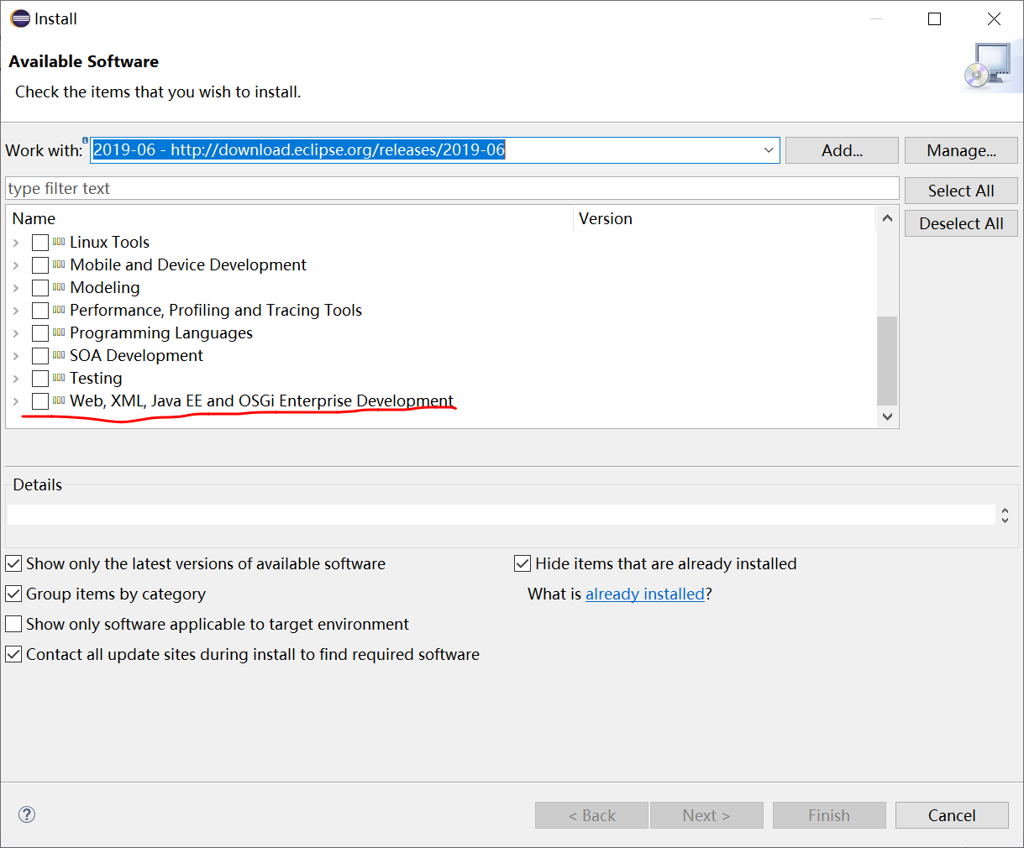
Task: Check the Programming Languages checkbox
Action: click(40, 333)
